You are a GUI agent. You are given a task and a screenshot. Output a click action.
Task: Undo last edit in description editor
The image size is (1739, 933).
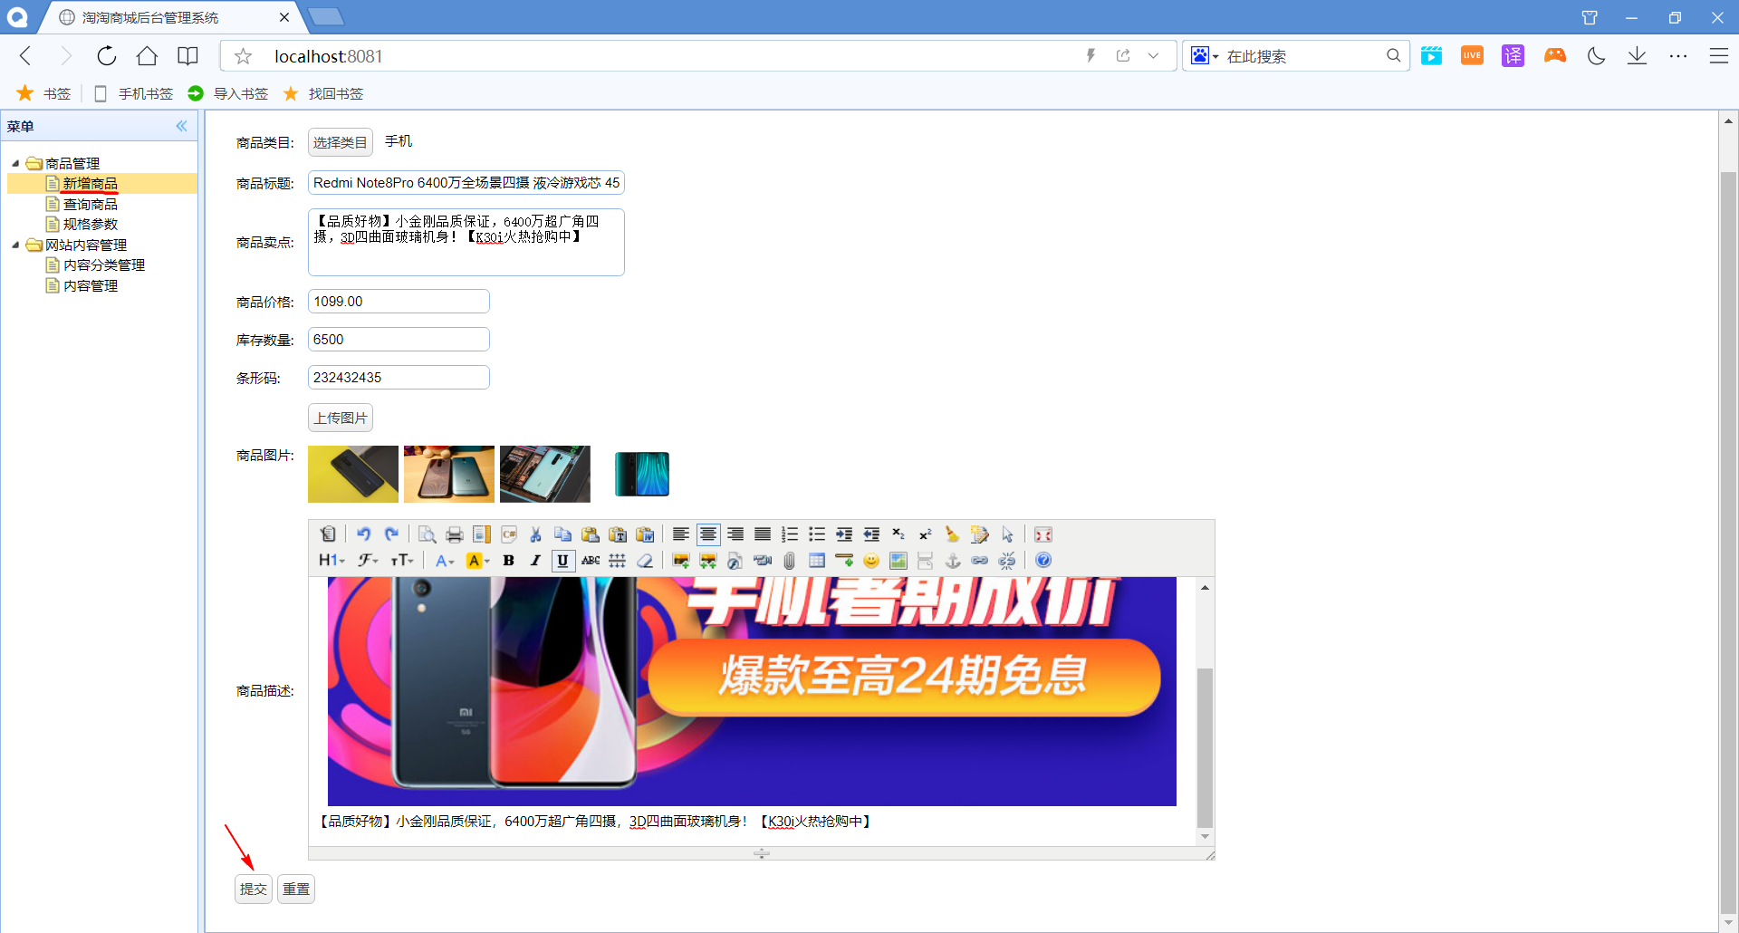[x=363, y=534]
